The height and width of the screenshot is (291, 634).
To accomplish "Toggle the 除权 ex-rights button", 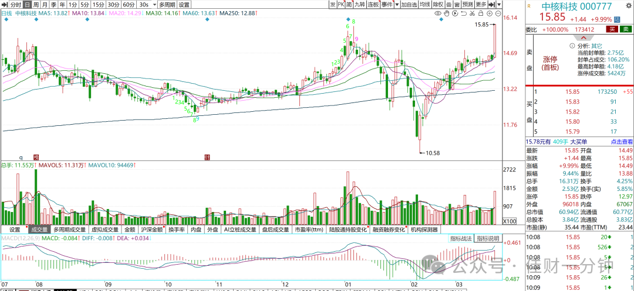I will 438,5.
